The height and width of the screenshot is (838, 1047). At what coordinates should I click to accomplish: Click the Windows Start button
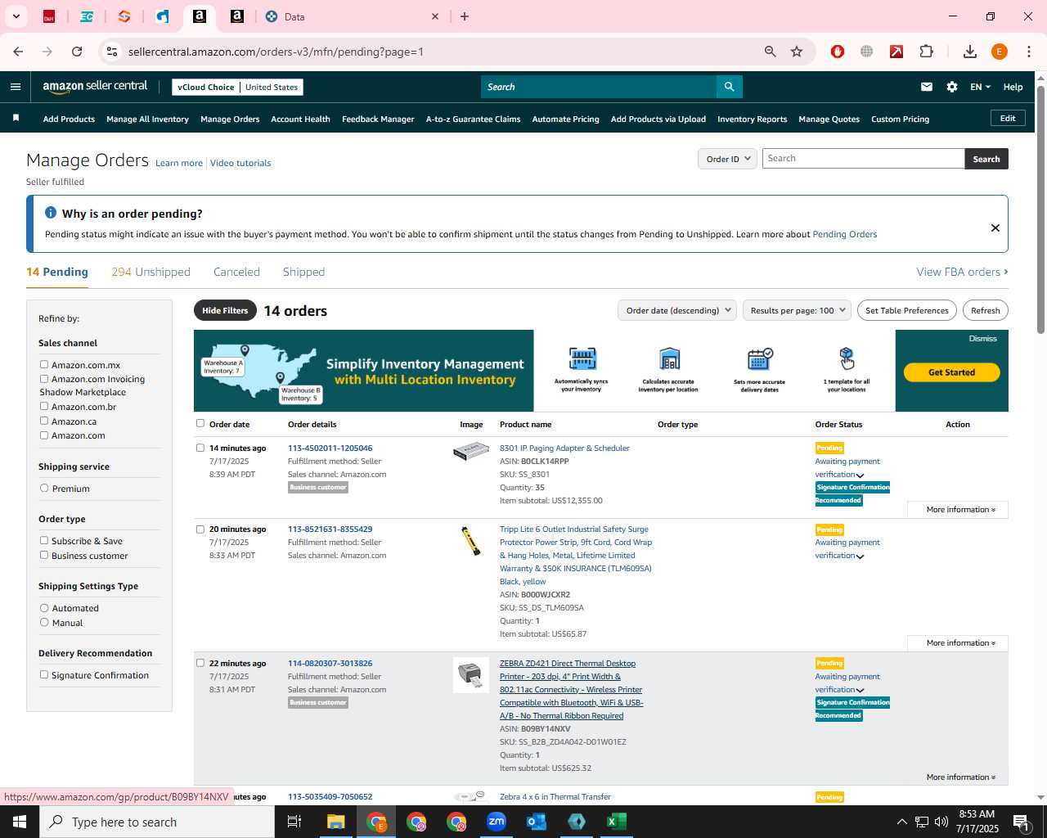(20, 822)
